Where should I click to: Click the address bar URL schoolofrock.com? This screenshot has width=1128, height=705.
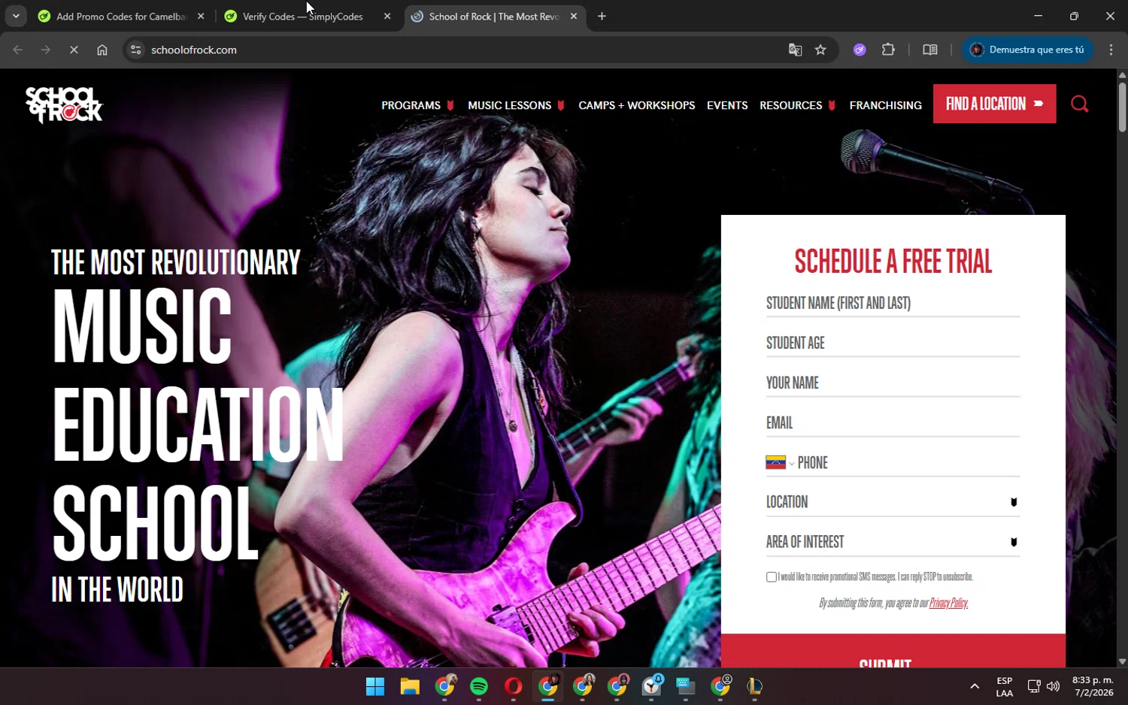tap(194, 50)
